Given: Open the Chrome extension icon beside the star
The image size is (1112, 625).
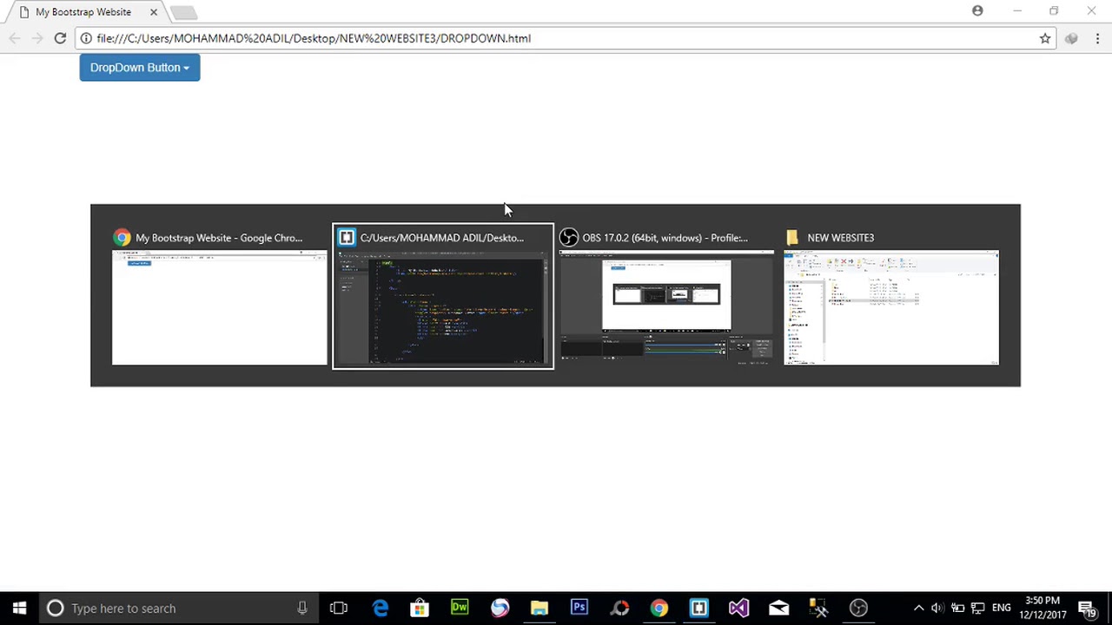Looking at the screenshot, I should [x=1071, y=38].
